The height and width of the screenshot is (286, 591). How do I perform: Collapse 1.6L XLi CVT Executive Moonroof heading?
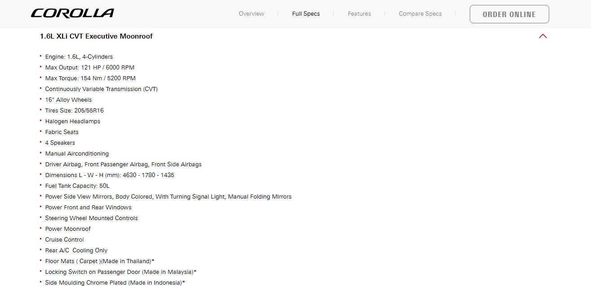pyautogui.click(x=96, y=36)
